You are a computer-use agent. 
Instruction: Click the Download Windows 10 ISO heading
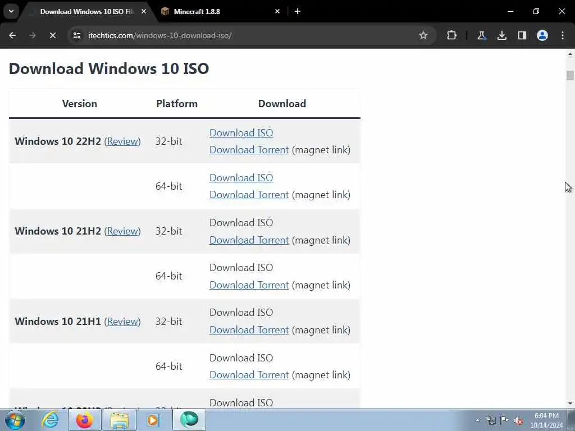point(109,68)
